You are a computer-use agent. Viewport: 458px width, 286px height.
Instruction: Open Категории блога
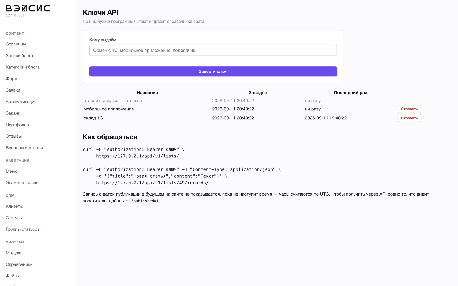[x=23, y=67]
